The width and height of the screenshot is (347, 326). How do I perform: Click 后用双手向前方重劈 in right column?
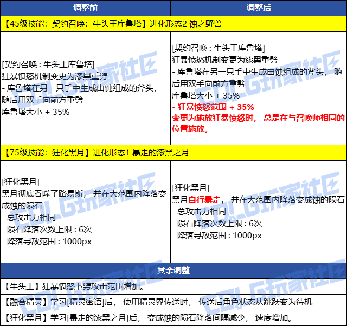click(208, 83)
